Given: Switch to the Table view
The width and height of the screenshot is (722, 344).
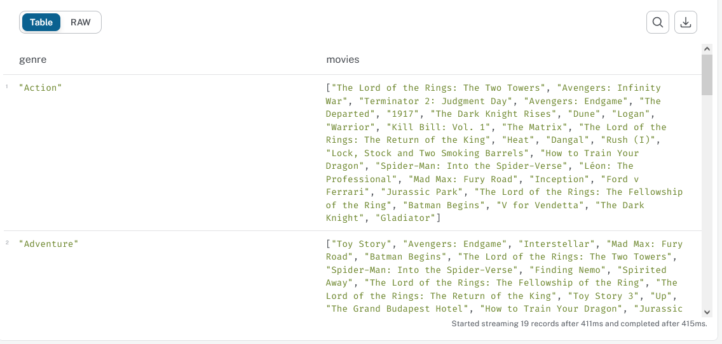Looking at the screenshot, I should (41, 22).
